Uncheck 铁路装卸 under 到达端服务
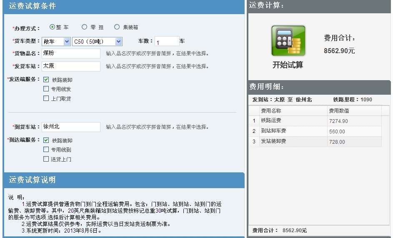Image resolution: width=393 pixels, height=238 pixels. [46, 140]
